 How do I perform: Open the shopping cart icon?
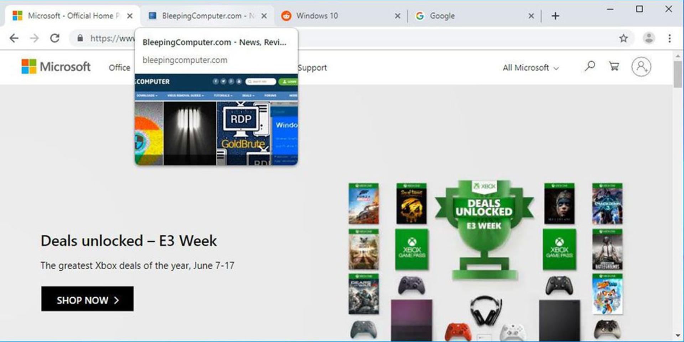pyautogui.click(x=614, y=66)
